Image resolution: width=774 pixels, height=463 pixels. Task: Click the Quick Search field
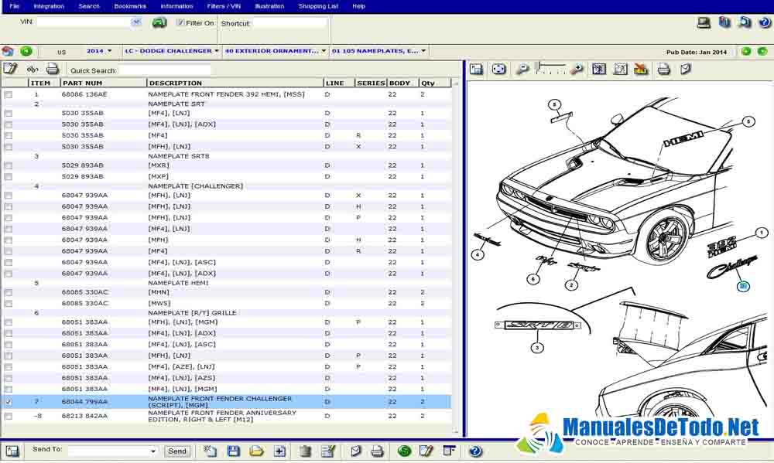(x=164, y=70)
